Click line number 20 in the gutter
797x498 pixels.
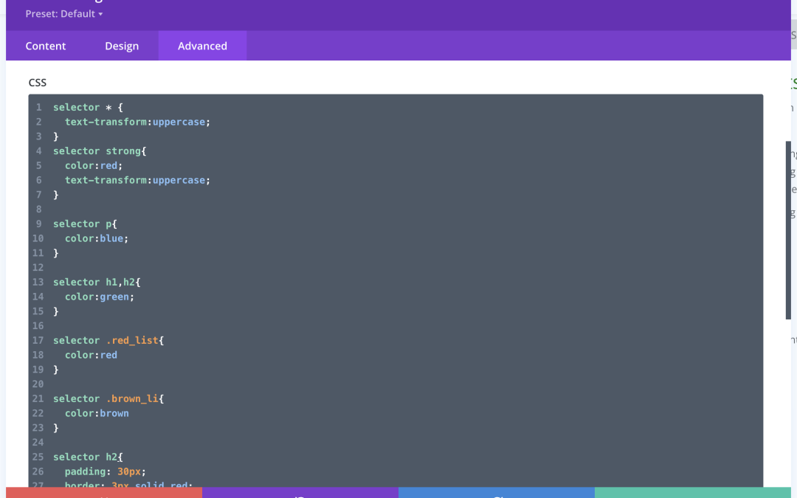[38, 384]
